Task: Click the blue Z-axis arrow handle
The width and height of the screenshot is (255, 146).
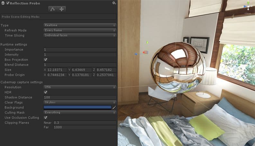Action: (136, 54)
